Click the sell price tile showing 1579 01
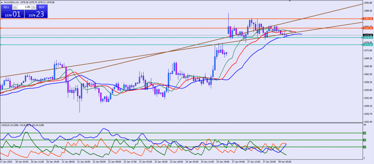The image size is (374, 164). coord(12,15)
